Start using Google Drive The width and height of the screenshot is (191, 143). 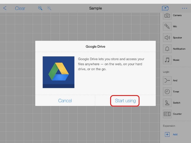click(x=125, y=101)
